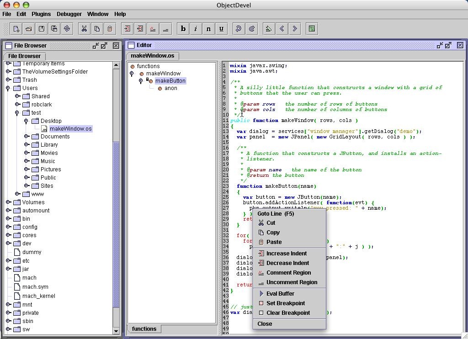The image size is (468, 339).
Task: Expand the Volumes folder node
Action: point(8,202)
